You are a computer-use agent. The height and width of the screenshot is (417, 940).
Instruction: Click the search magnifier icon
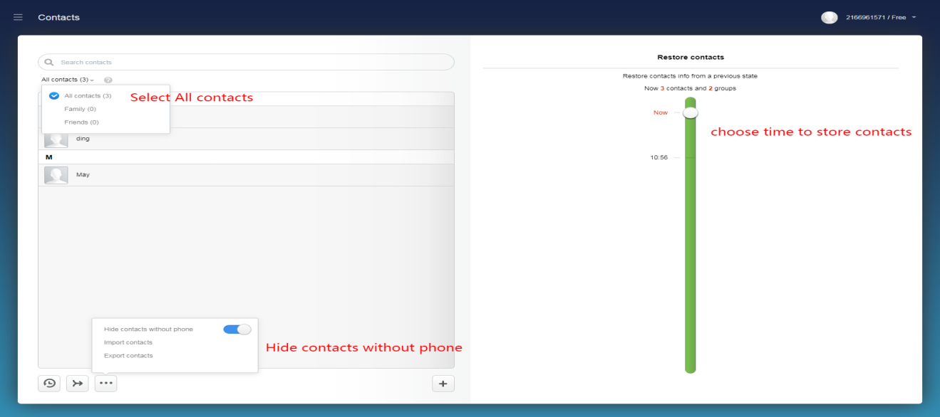click(49, 63)
